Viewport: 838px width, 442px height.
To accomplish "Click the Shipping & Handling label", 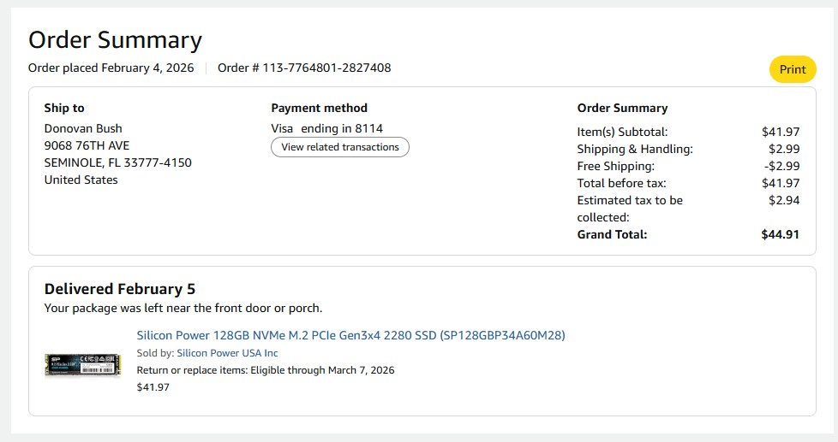I will 635,149.
